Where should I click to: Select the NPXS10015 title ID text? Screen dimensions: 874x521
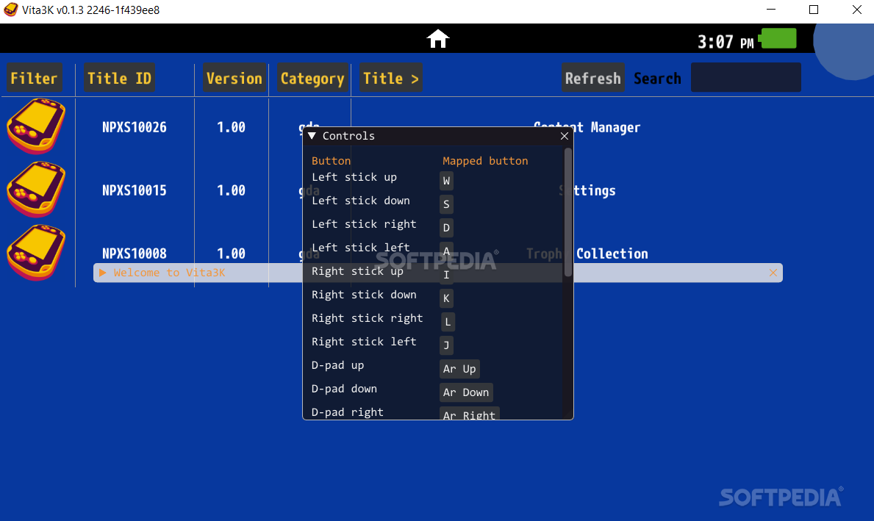point(135,190)
